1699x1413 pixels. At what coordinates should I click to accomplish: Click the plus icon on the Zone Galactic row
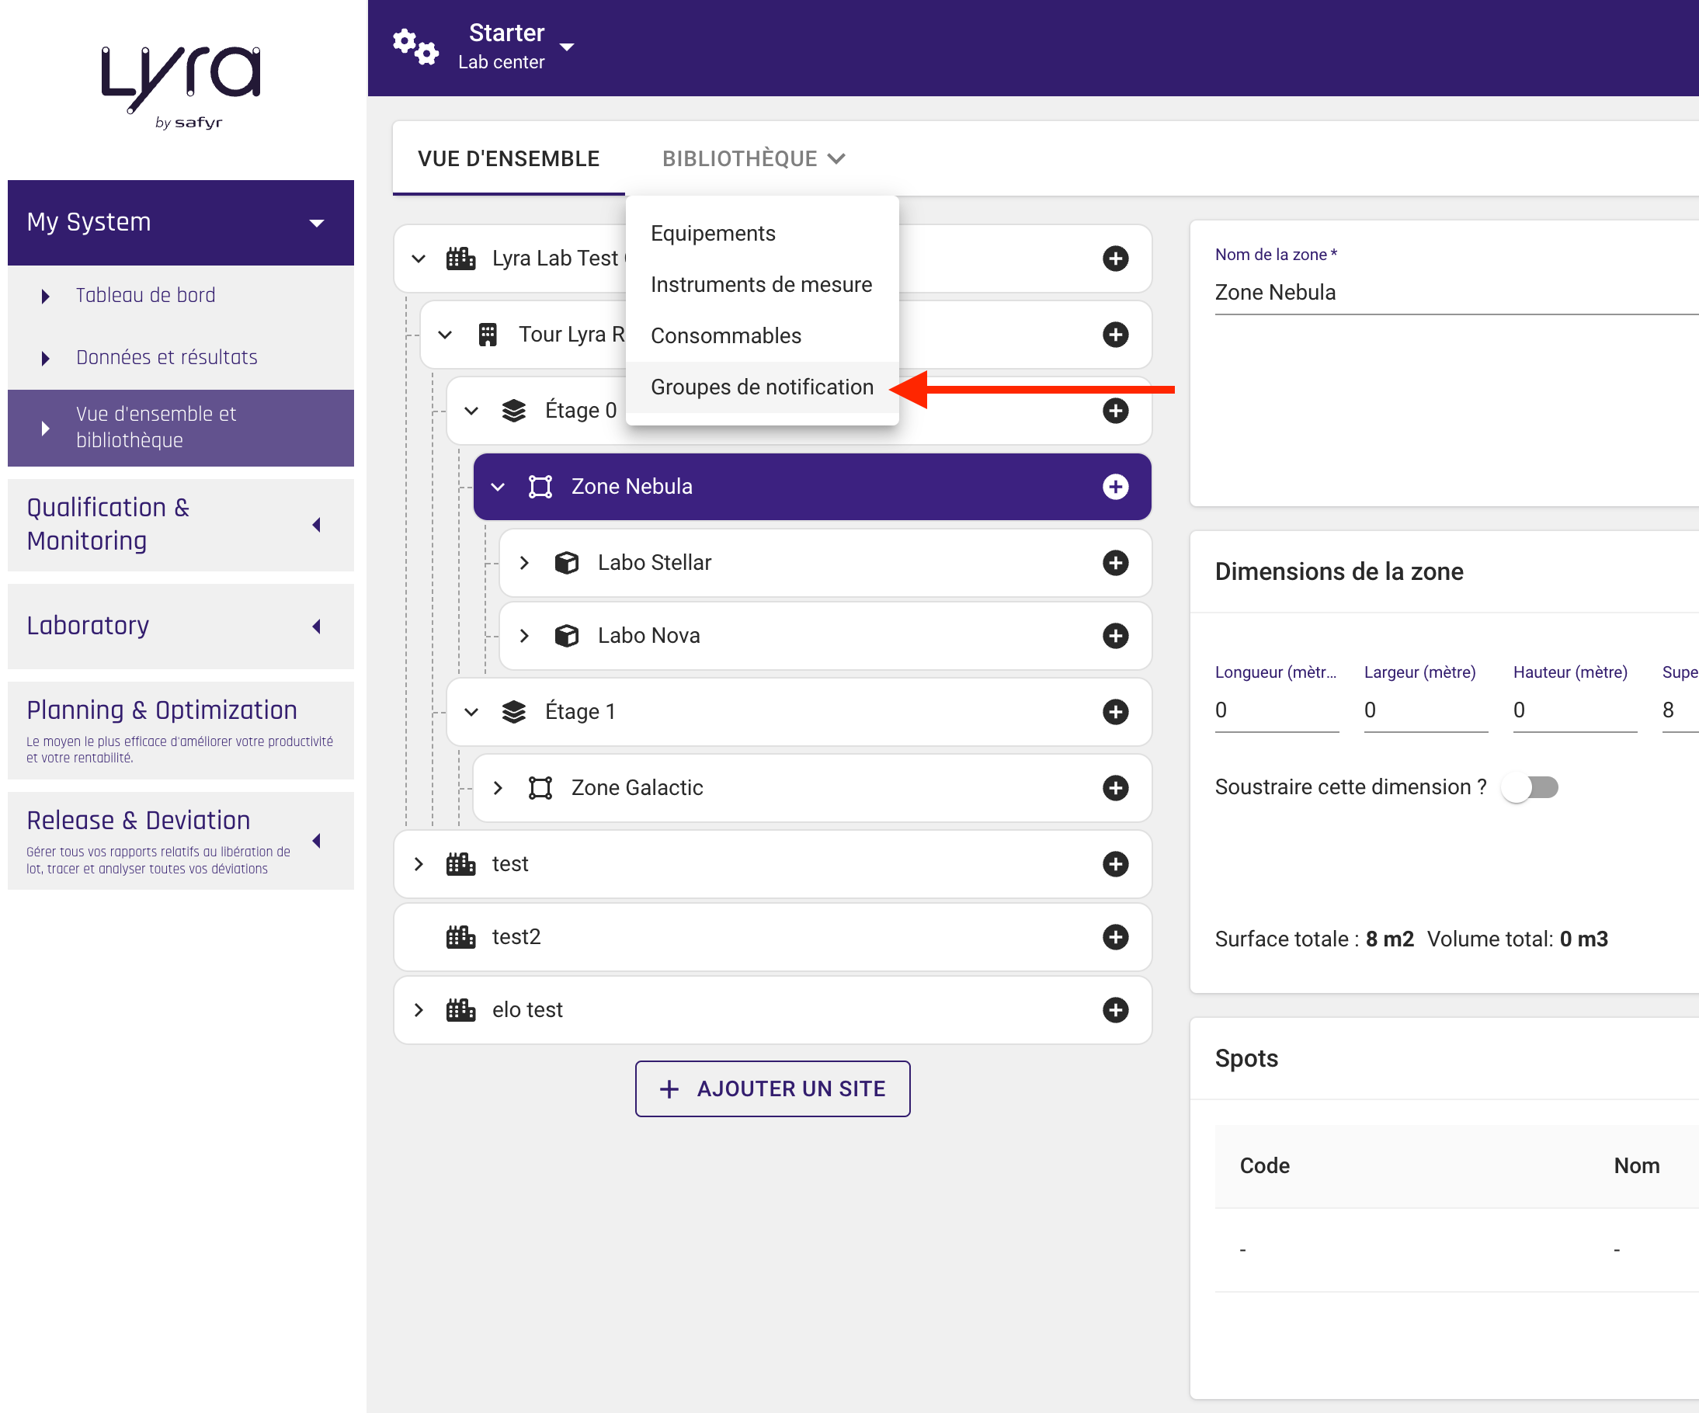point(1116,788)
